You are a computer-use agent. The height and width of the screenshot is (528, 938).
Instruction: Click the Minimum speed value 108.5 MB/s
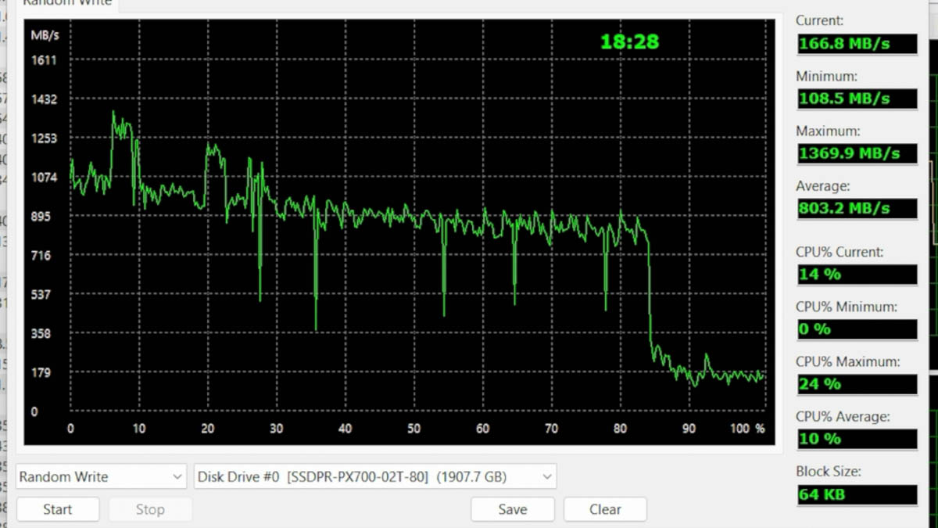click(x=857, y=99)
